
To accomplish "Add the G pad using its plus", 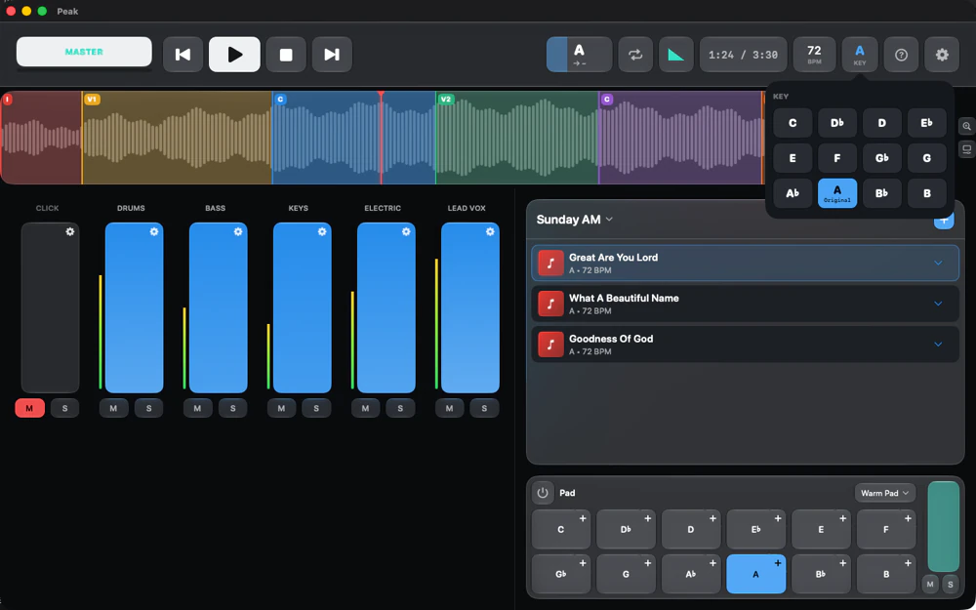I will pyautogui.click(x=648, y=563).
